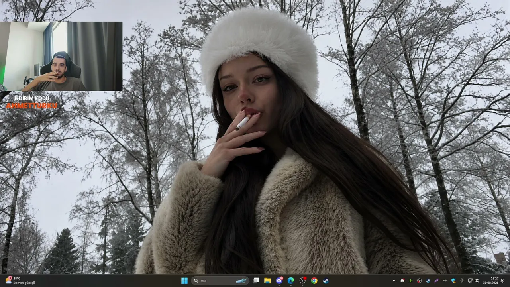Click the green play-arrow tray icon
Image resolution: width=510 pixels, height=287 pixels.
click(411, 281)
